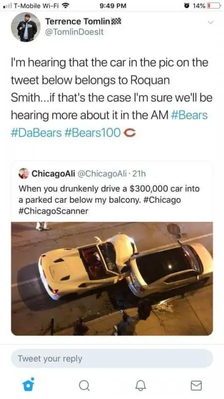
Task: Expand the tweet options chevron
Action: (x=211, y=22)
